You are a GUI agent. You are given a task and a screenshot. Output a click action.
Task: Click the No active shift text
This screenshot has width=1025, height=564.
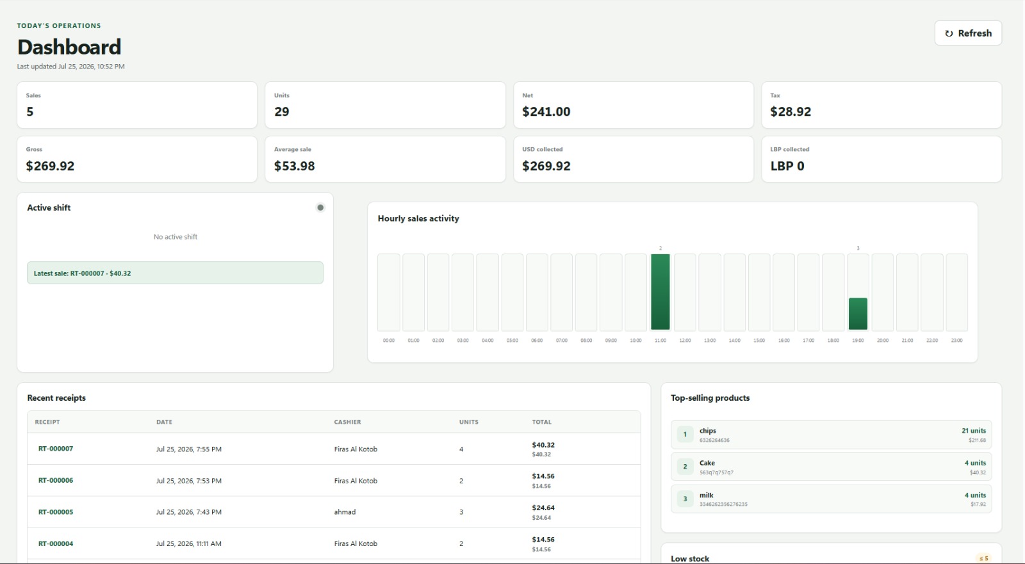click(176, 237)
